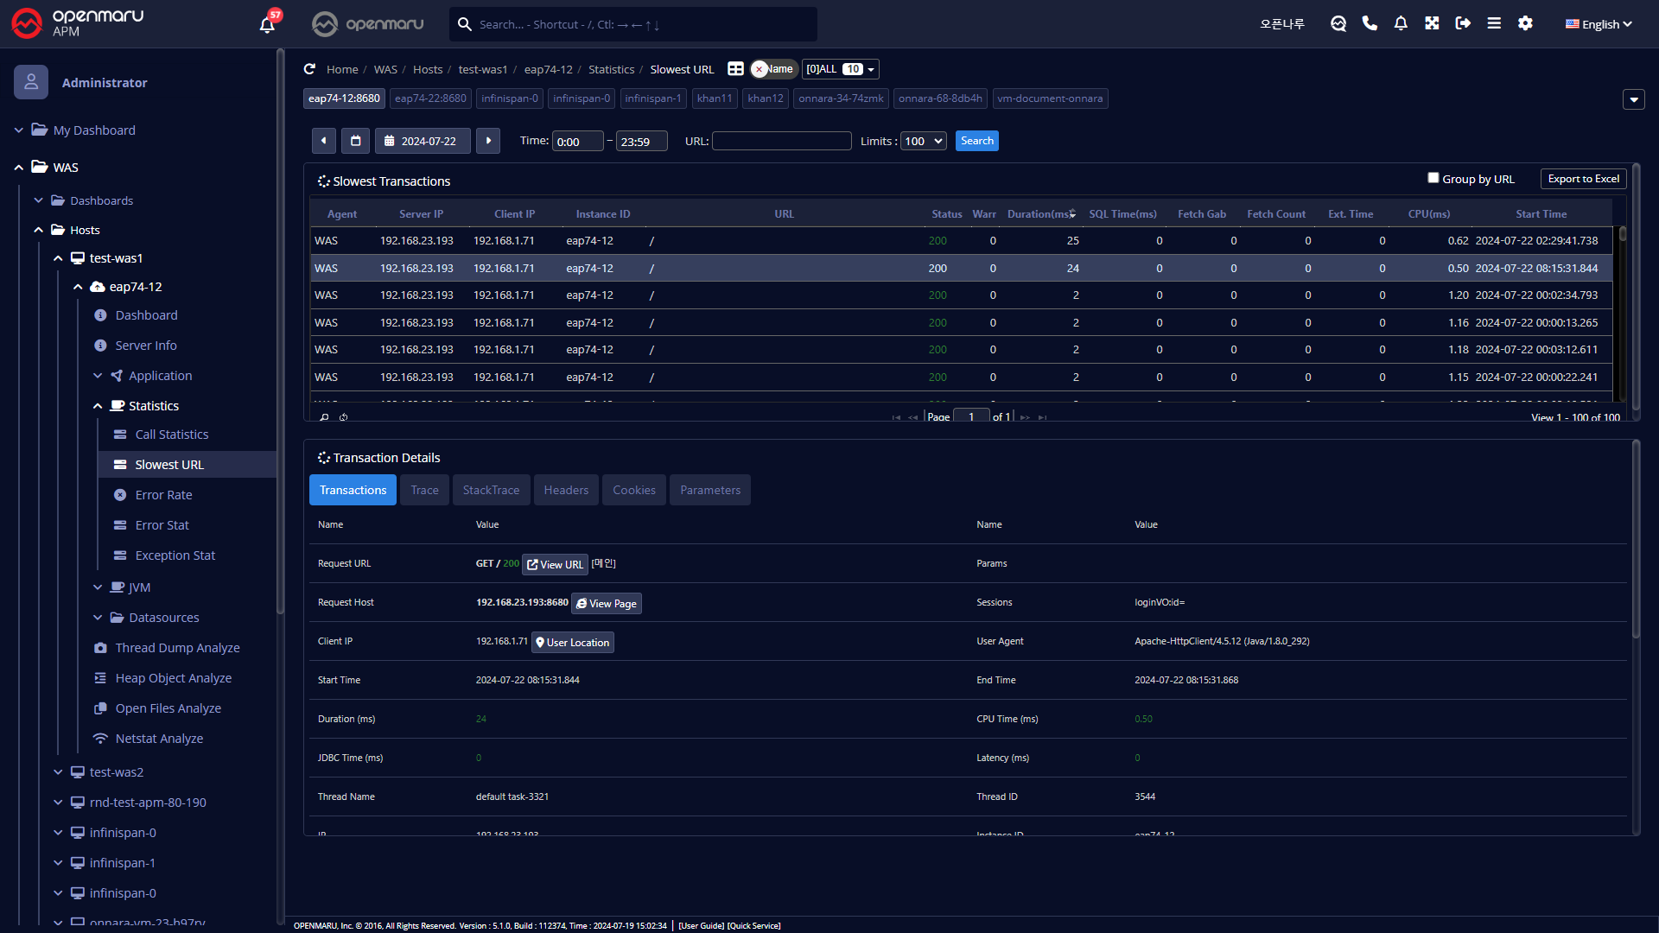Click the phone icon in top bar
This screenshot has height=933, width=1659.
[1370, 23]
